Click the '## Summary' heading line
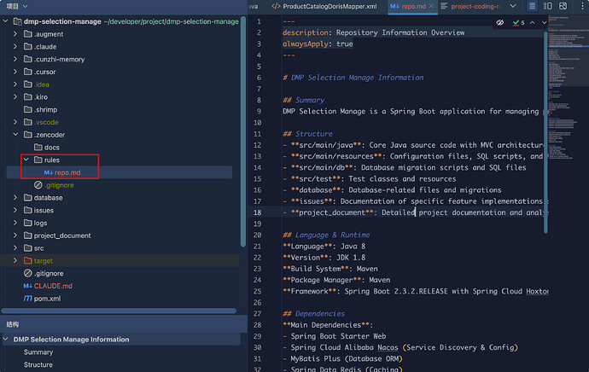589x372 pixels. click(x=304, y=100)
